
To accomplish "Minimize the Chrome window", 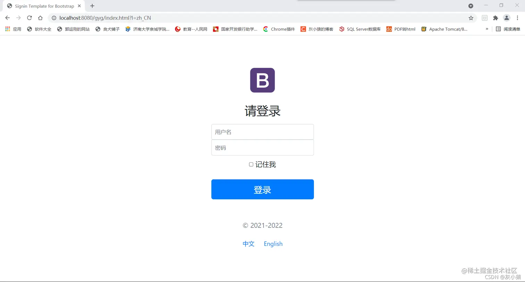I will click(x=486, y=5).
